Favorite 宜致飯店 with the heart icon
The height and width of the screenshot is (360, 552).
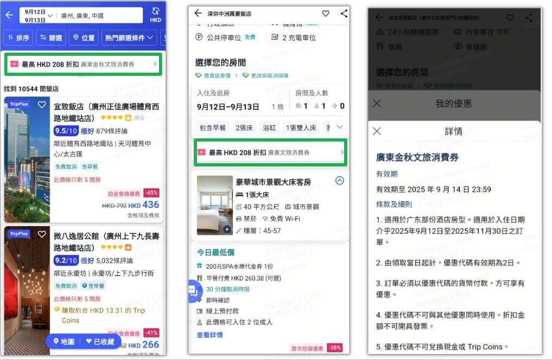point(42,105)
